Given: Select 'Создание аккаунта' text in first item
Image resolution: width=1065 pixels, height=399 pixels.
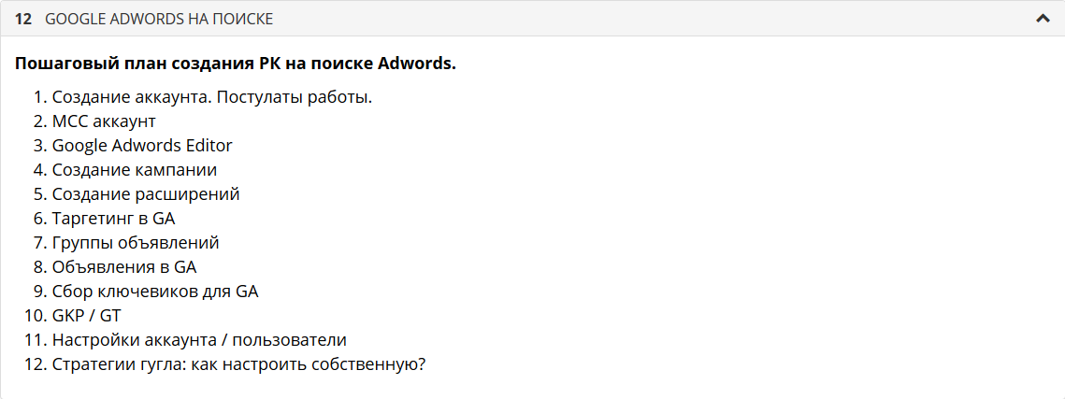Looking at the screenshot, I should click(x=130, y=97).
